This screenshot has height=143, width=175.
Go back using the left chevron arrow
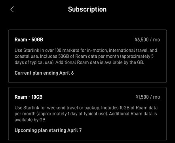pos(12,9)
